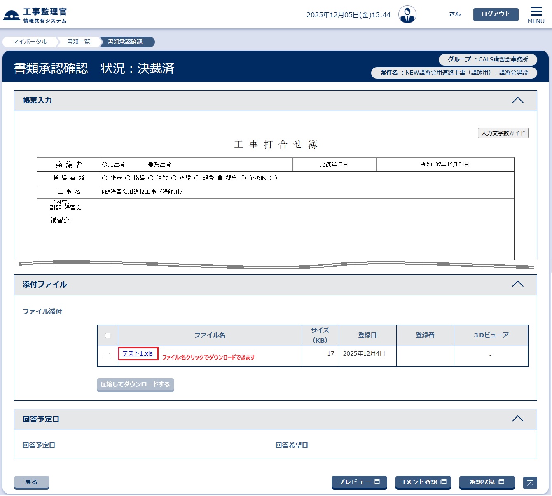Click the user avatar profile icon

click(407, 14)
